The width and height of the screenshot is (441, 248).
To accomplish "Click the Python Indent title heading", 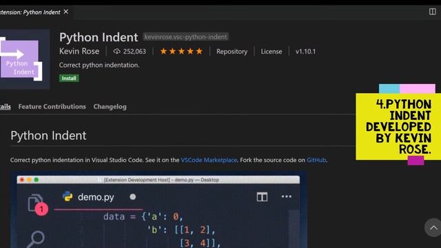I will click(99, 37).
